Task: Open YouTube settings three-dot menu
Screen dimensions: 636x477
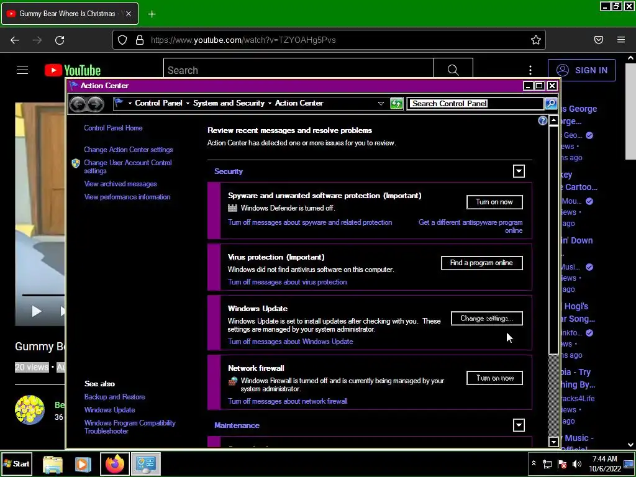Action: [x=530, y=70]
